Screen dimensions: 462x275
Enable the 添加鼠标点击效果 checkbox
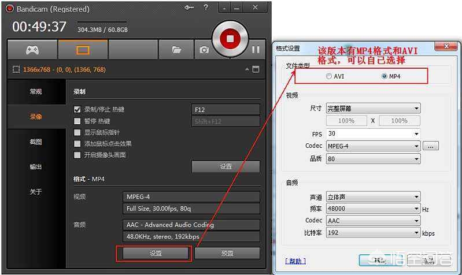click(x=77, y=144)
